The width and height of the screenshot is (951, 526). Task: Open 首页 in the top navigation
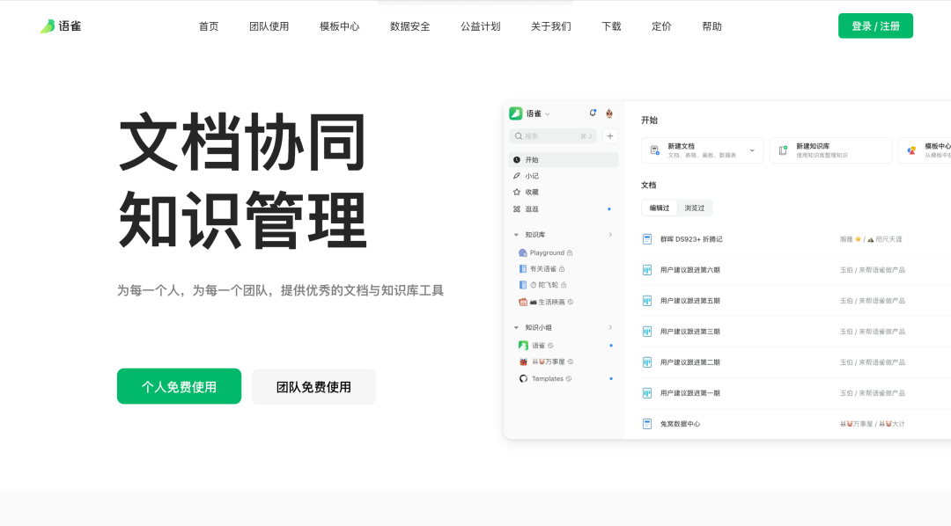[209, 26]
